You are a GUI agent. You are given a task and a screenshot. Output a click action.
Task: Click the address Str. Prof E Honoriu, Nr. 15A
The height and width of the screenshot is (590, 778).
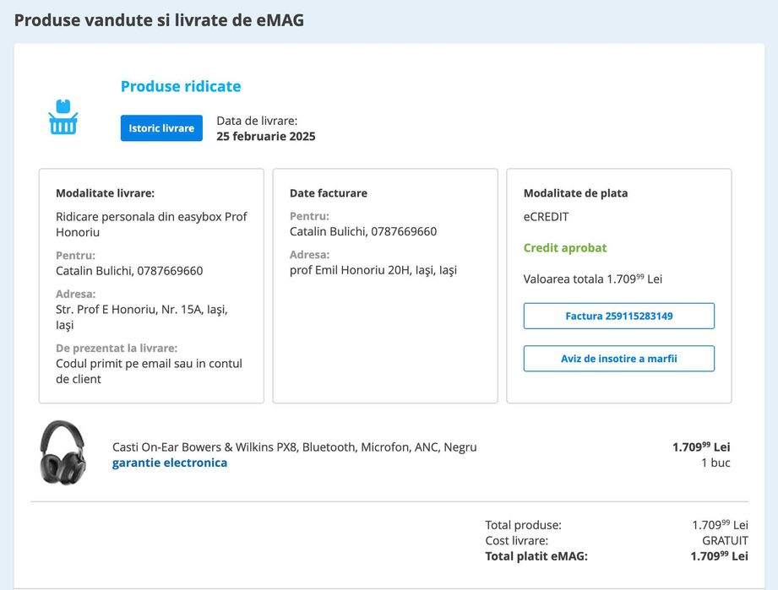click(141, 317)
